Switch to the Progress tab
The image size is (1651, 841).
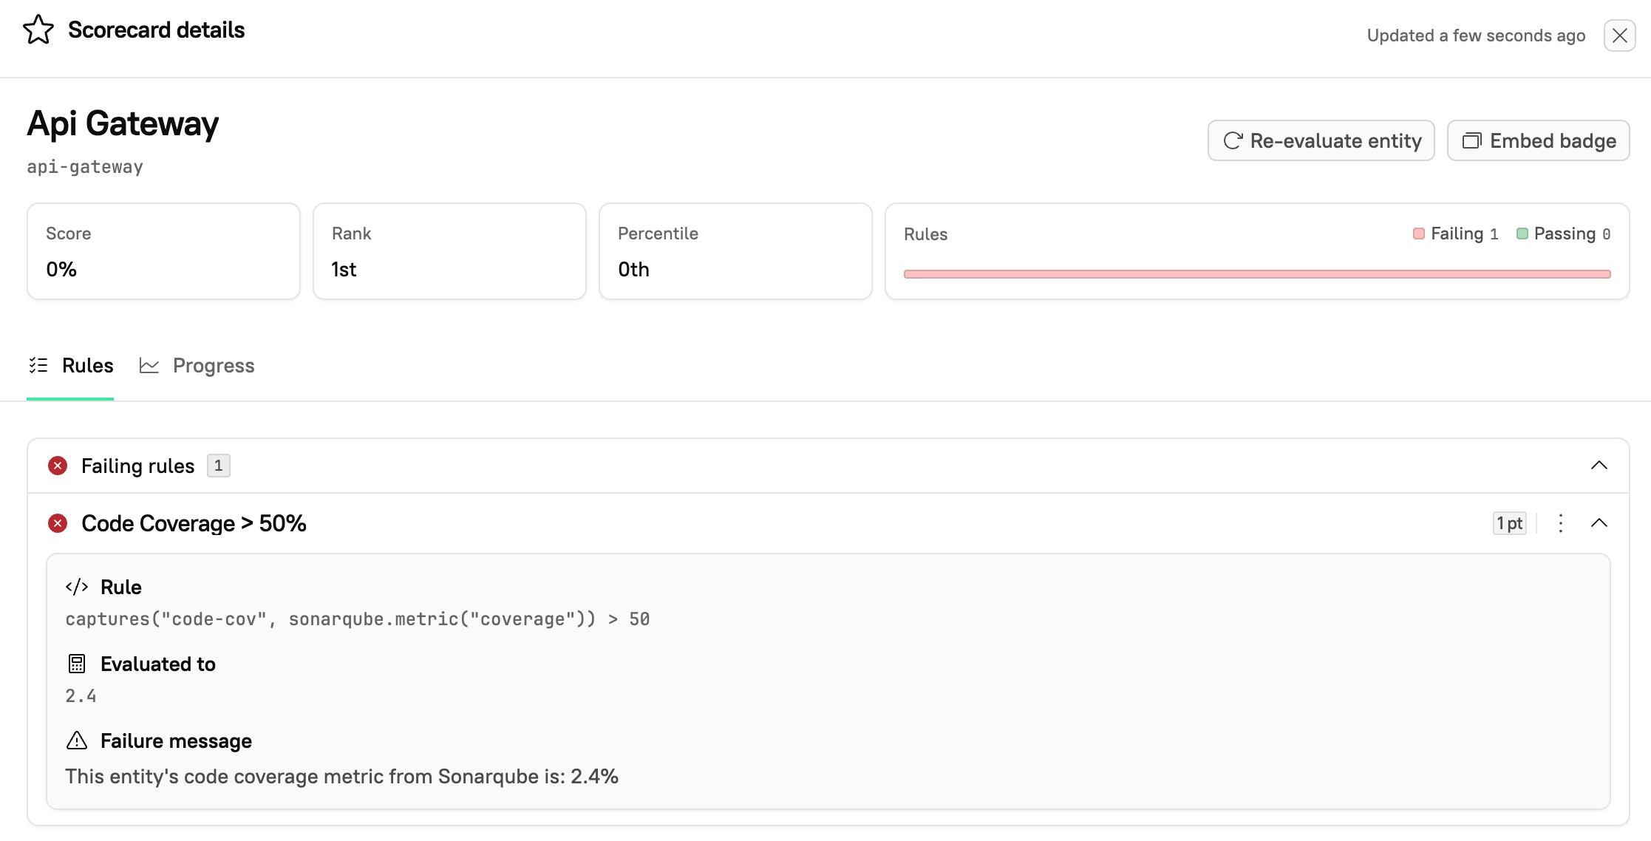point(213,366)
